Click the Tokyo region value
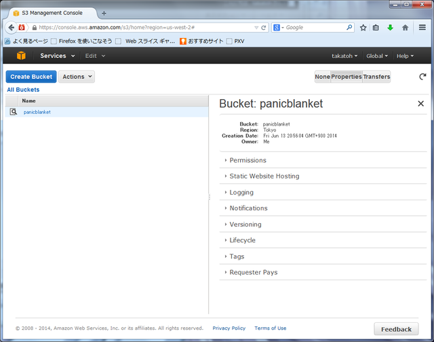Viewport: 434px width, 342px height. point(270,130)
